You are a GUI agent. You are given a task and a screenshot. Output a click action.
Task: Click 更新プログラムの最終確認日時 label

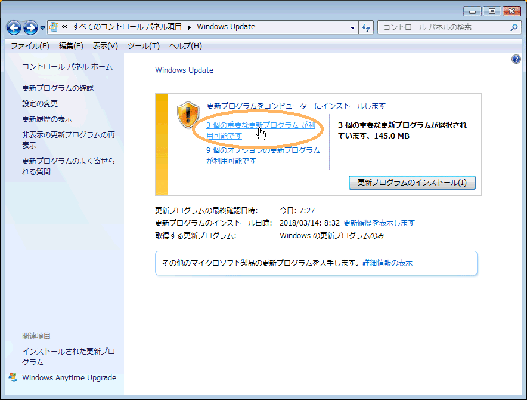coord(206,211)
